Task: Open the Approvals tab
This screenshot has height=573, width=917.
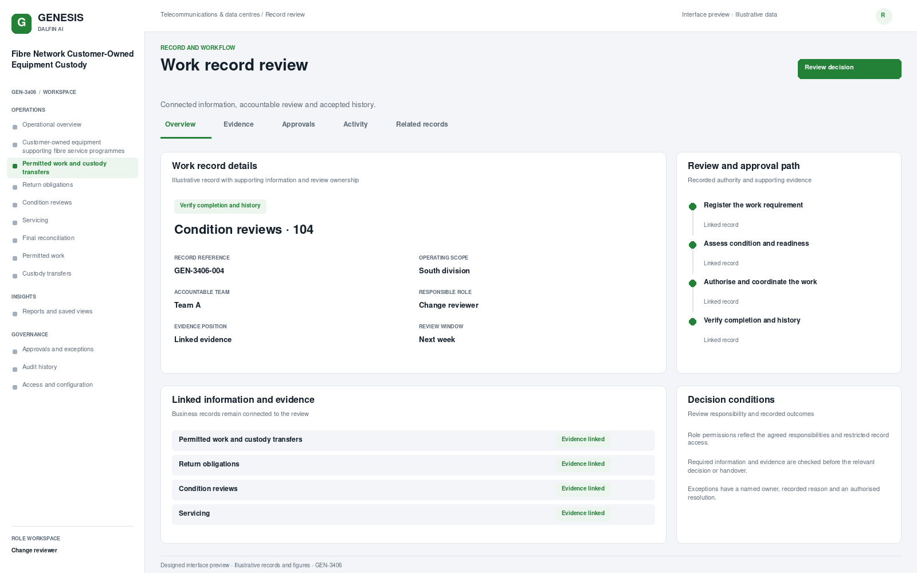Action: pyautogui.click(x=299, y=124)
